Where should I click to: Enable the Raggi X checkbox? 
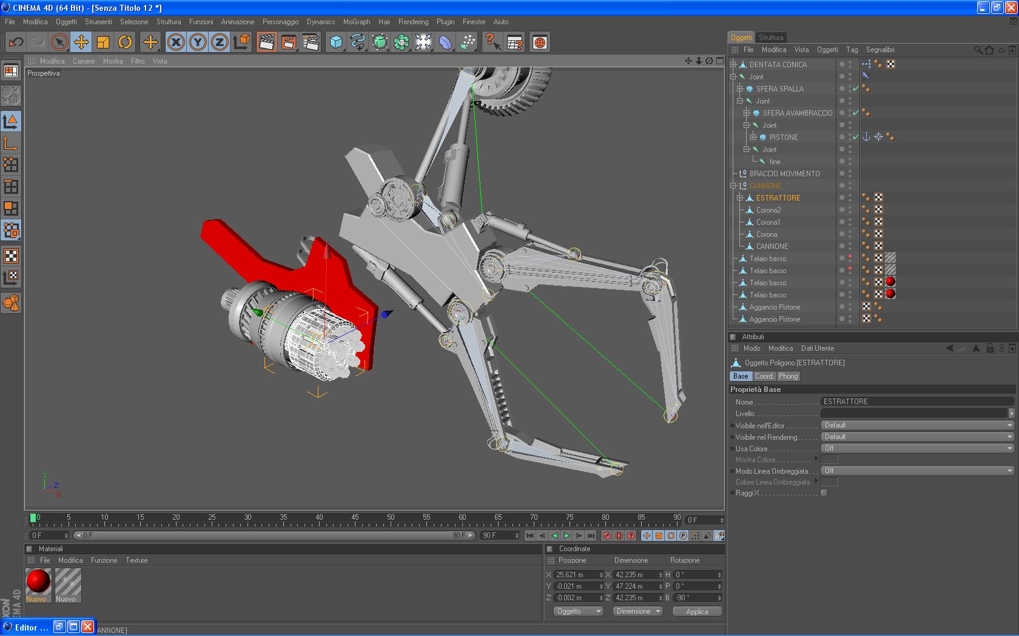824,493
